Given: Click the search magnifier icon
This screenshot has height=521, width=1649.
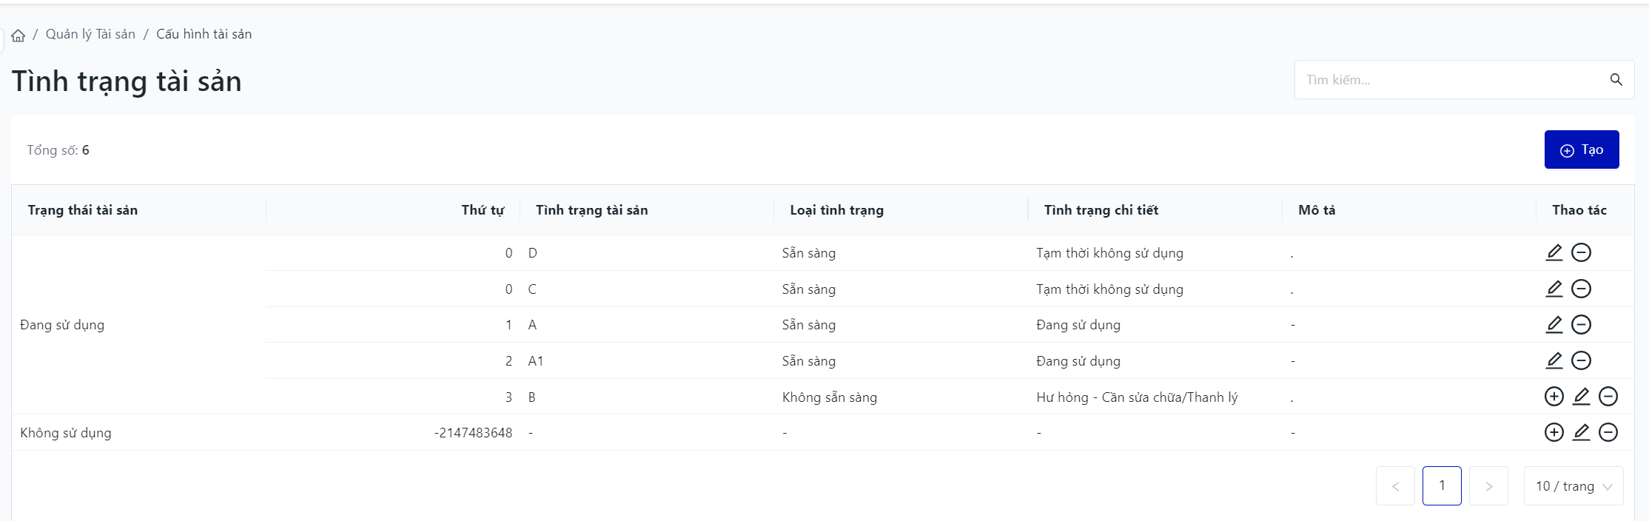Looking at the screenshot, I should [x=1616, y=80].
